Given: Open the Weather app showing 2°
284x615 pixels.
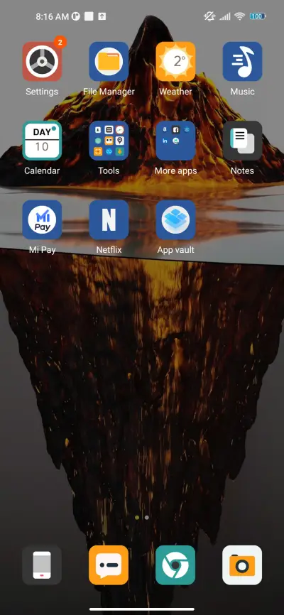Looking at the screenshot, I should [x=175, y=62].
